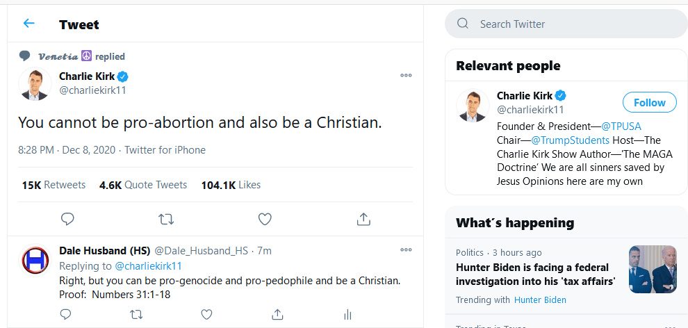
Task: Retweet Charlie Kirk's tweet
Action: tap(166, 219)
